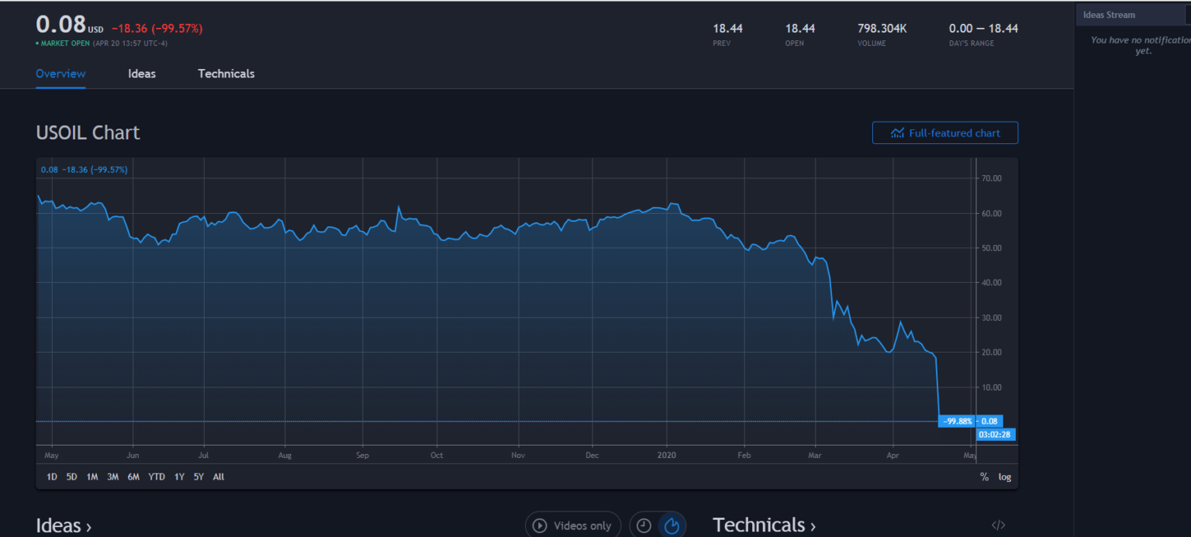
Task: Expand the Technicals section heading
Action: tap(764, 525)
